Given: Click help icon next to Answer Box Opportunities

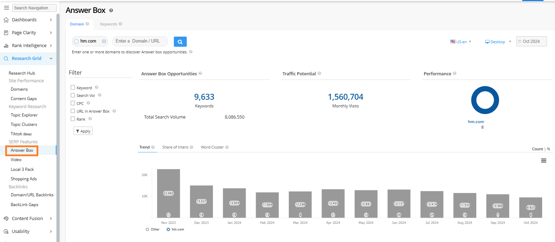Looking at the screenshot, I should click(x=200, y=74).
